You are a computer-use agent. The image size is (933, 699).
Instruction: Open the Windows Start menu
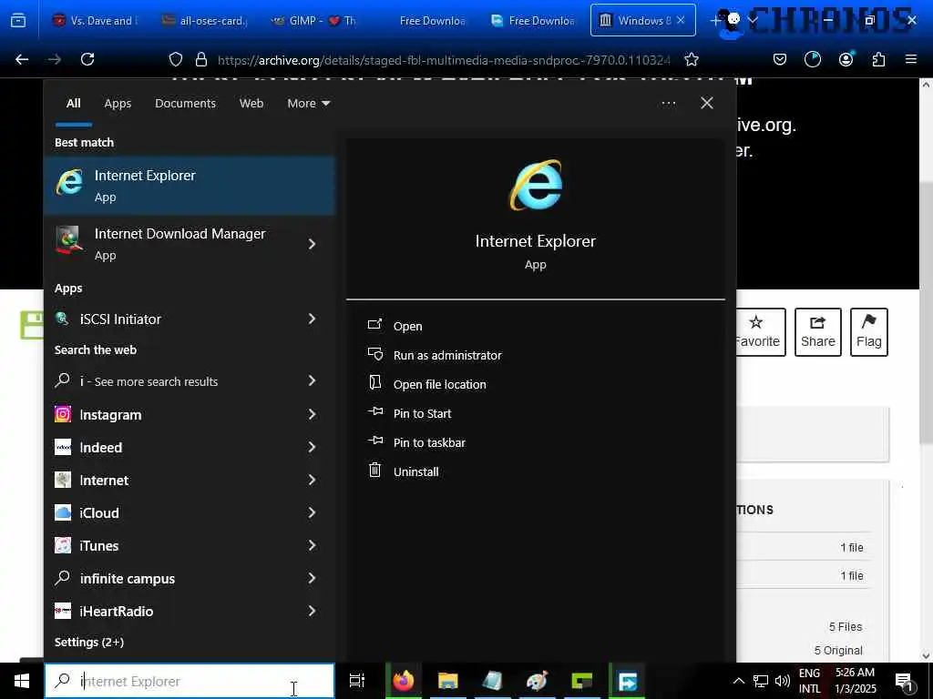(22, 681)
